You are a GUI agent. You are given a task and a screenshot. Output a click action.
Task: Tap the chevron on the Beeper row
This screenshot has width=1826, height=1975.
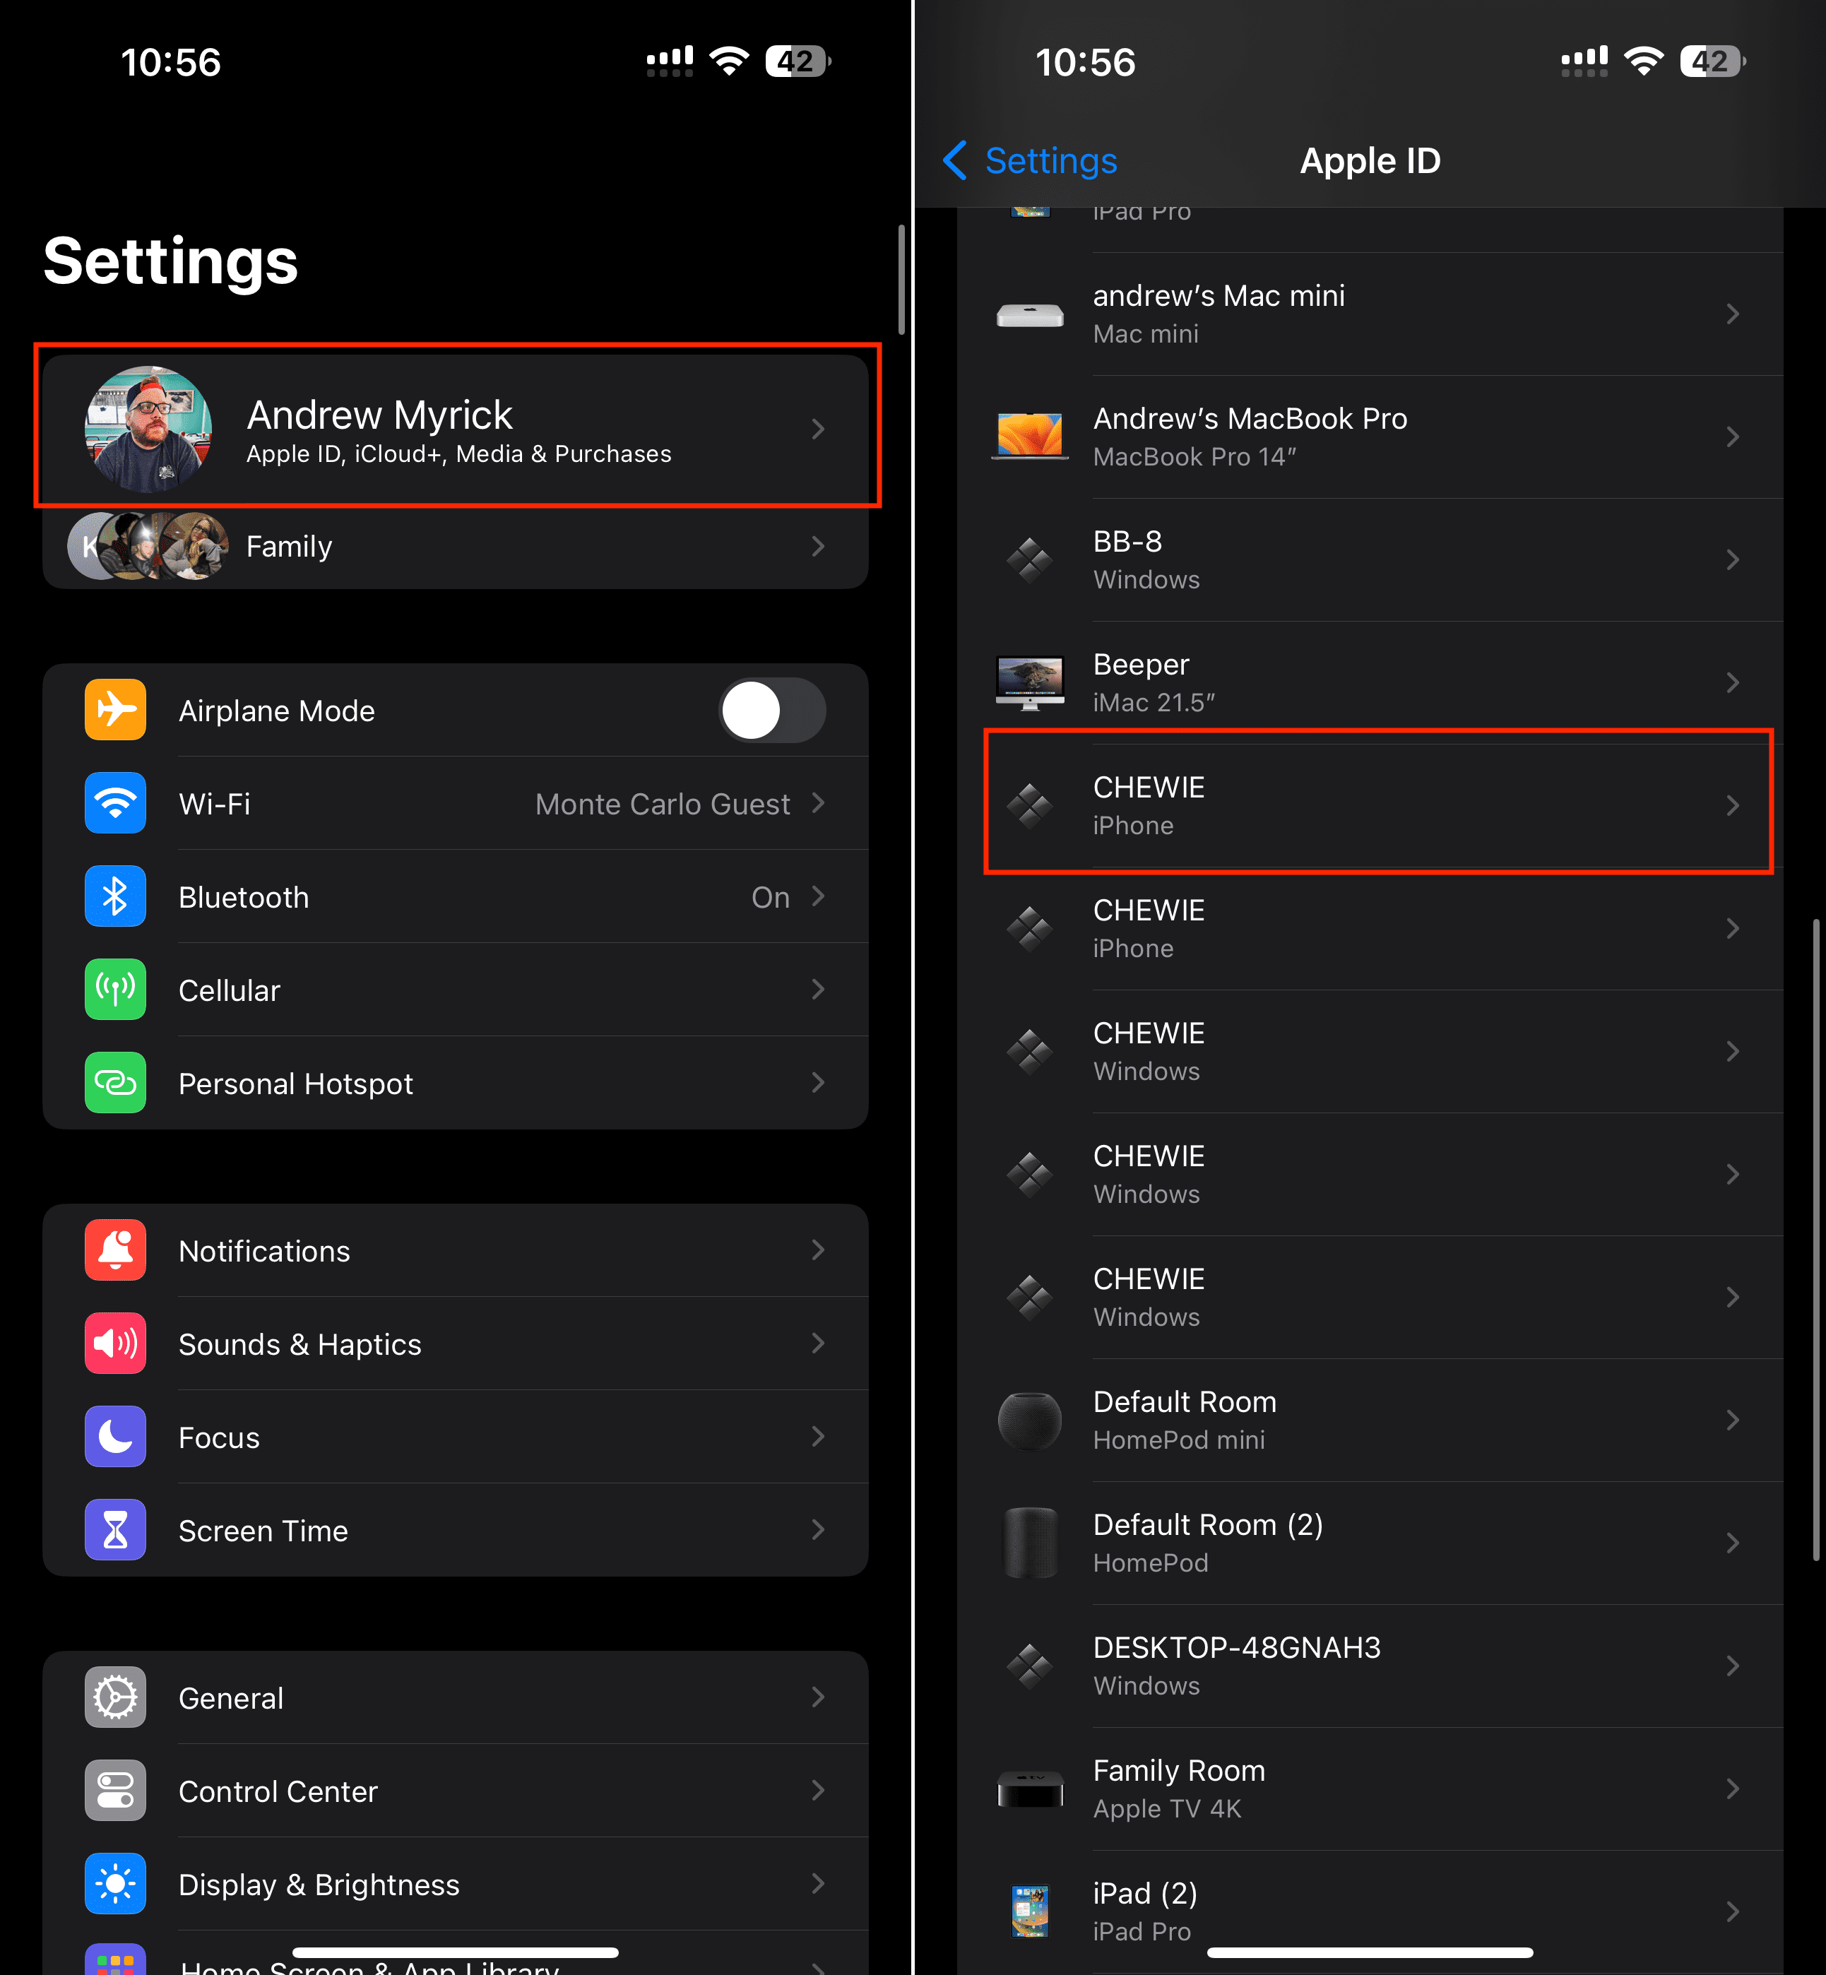click(1733, 683)
